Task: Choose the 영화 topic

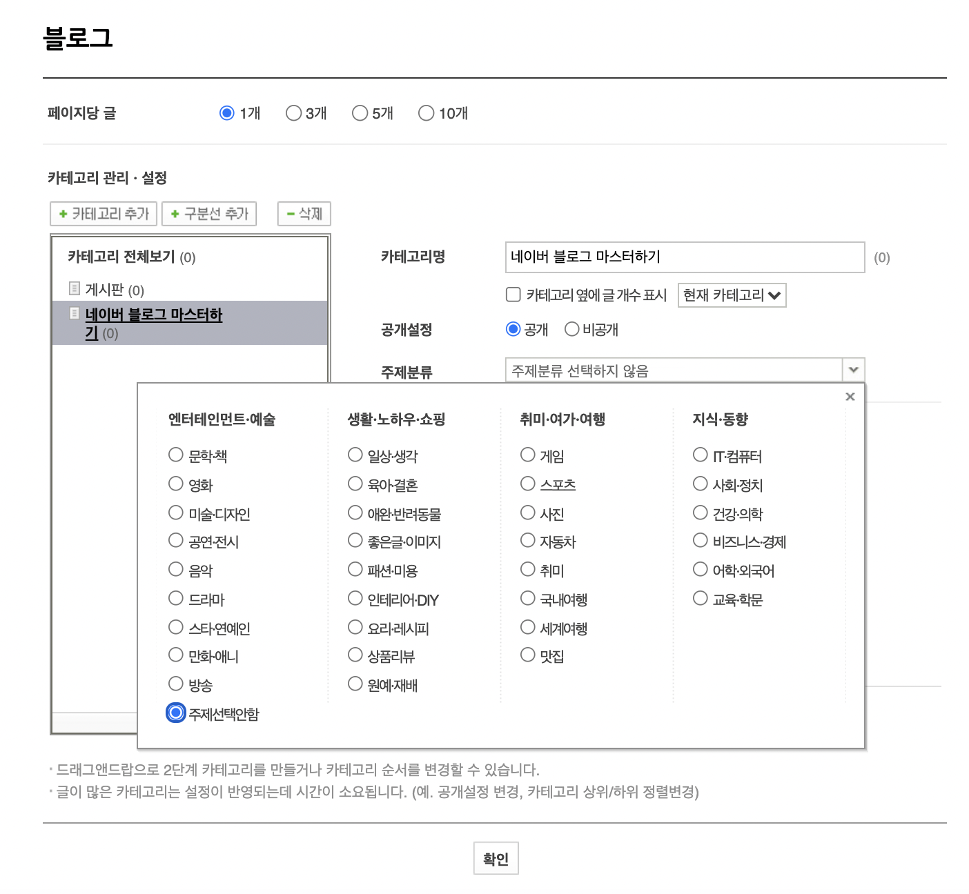Action: tap(176, 484)
